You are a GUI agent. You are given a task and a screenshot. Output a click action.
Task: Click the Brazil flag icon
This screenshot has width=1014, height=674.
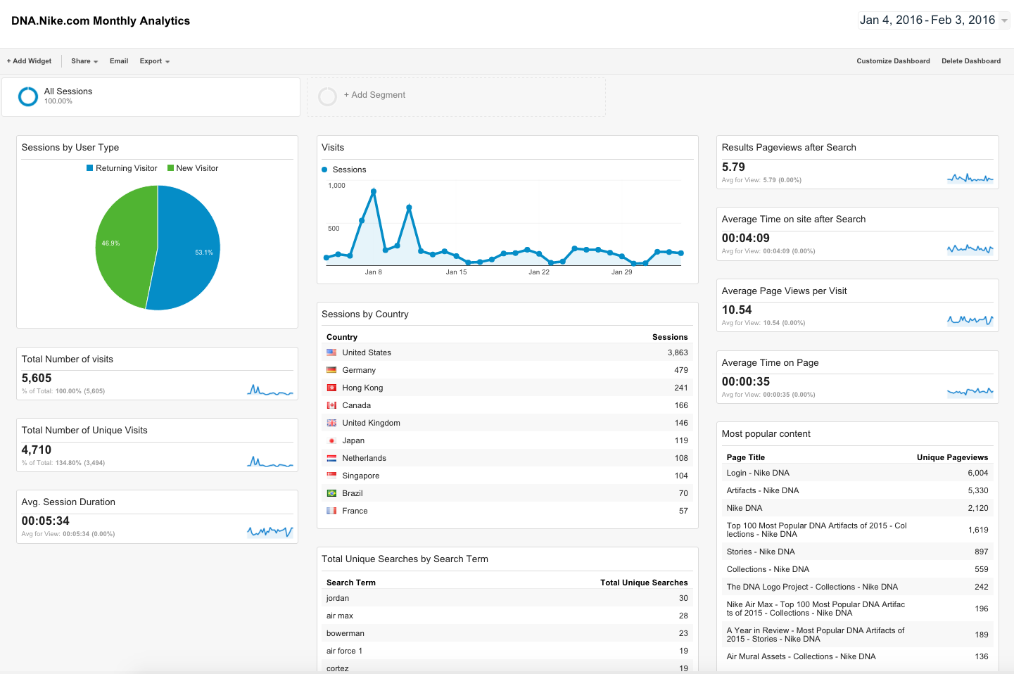331,493
